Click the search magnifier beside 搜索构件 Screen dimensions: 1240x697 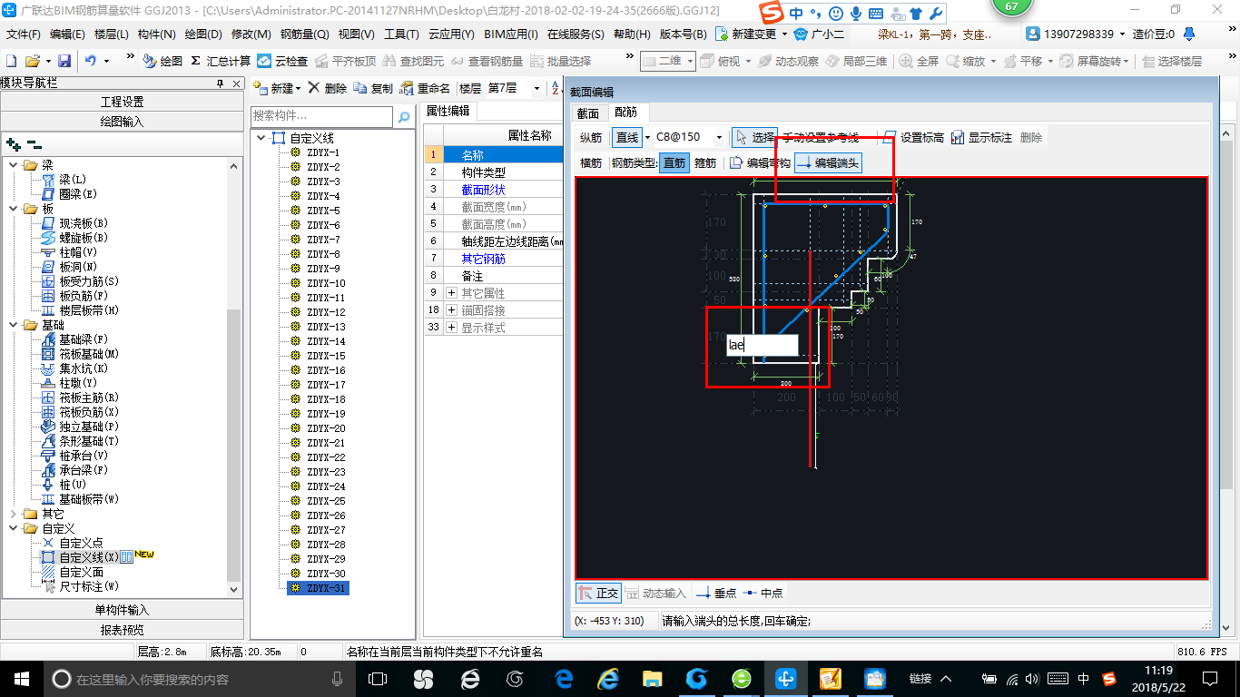pos(404,117)
